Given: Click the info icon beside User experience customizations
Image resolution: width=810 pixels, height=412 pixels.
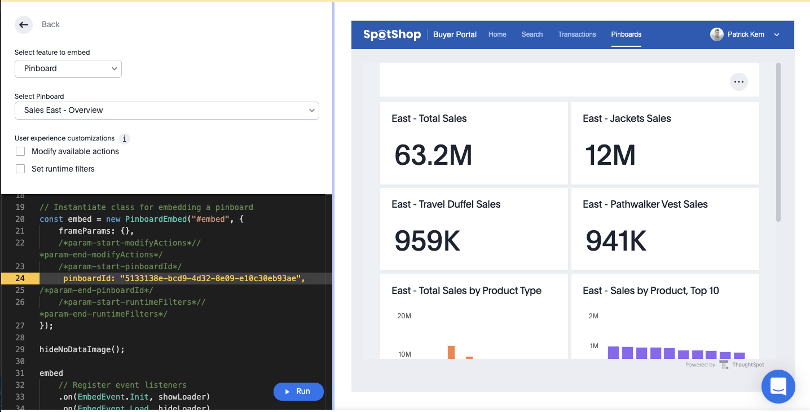Looking at the screenshot, I should point(125,138).
